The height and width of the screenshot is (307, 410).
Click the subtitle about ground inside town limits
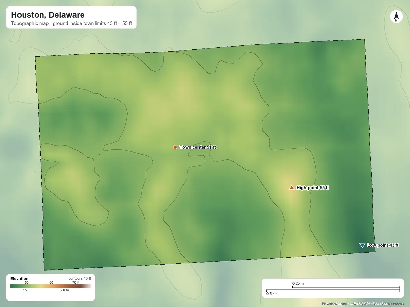point(71,24)
